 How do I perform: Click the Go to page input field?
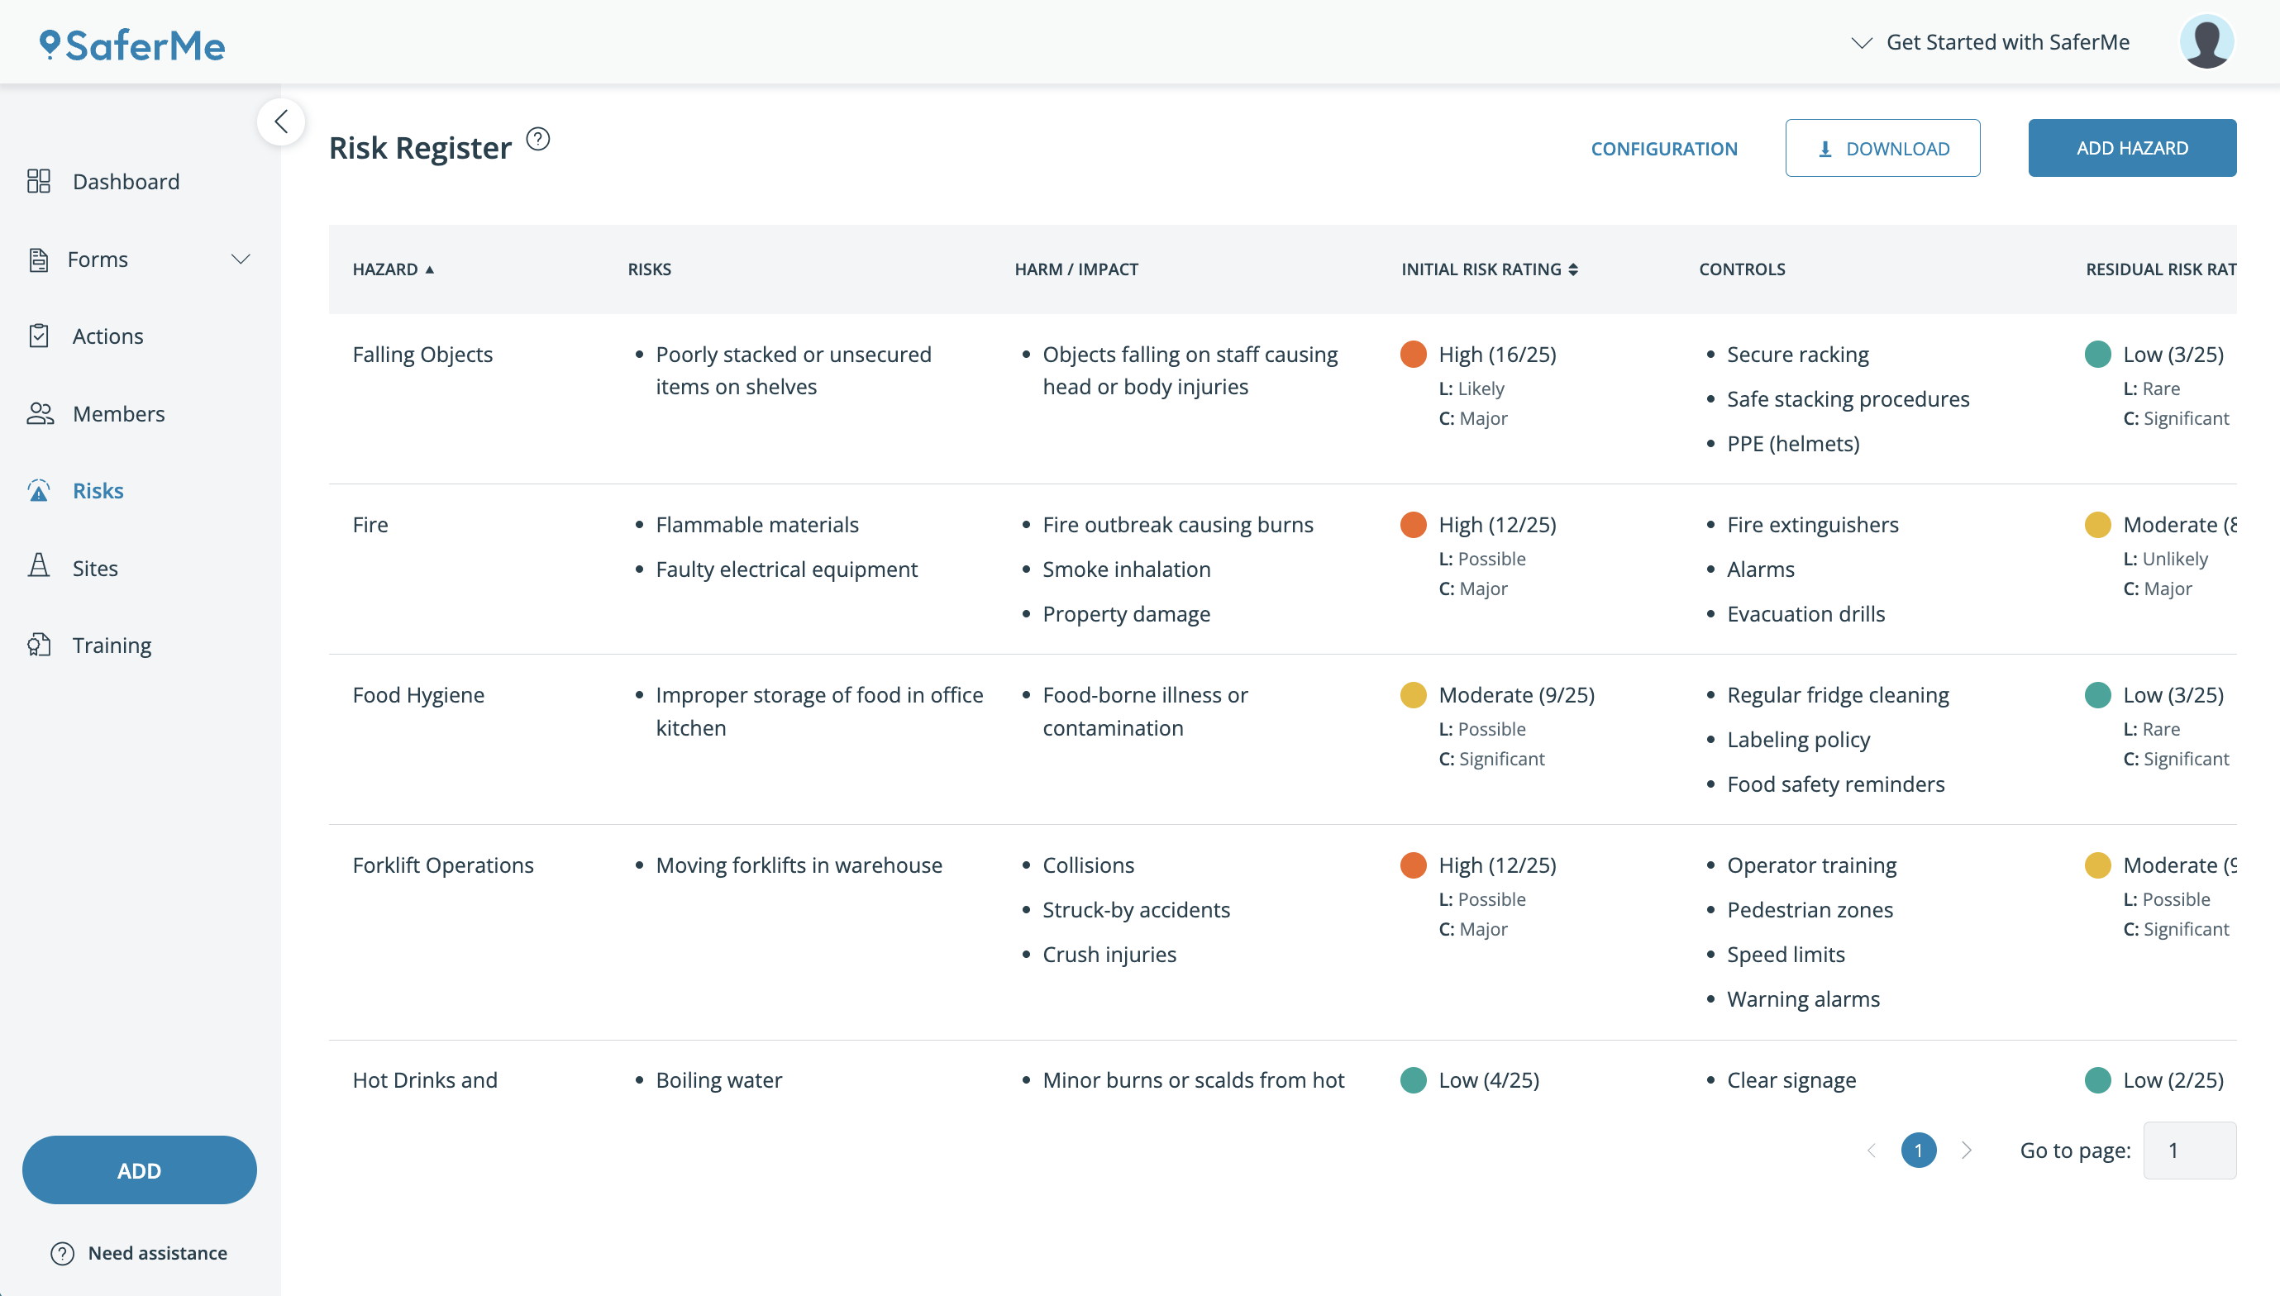pos(2190,1149)
